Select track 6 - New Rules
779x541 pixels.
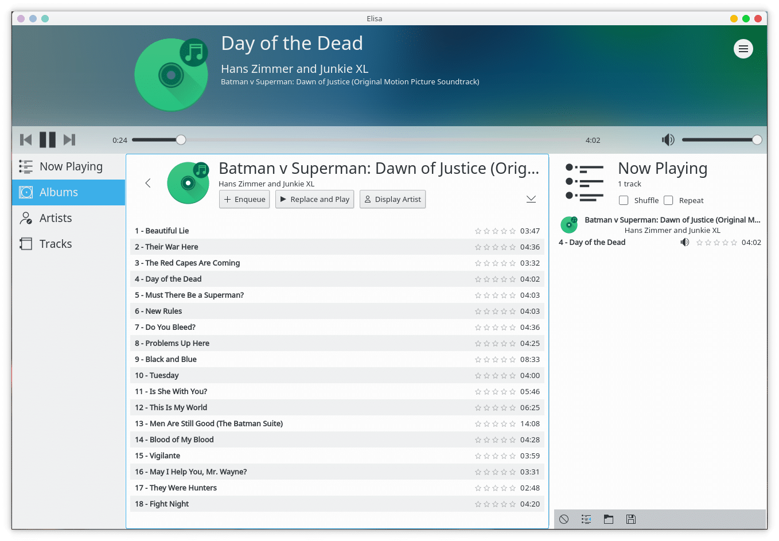coord(337,311)
